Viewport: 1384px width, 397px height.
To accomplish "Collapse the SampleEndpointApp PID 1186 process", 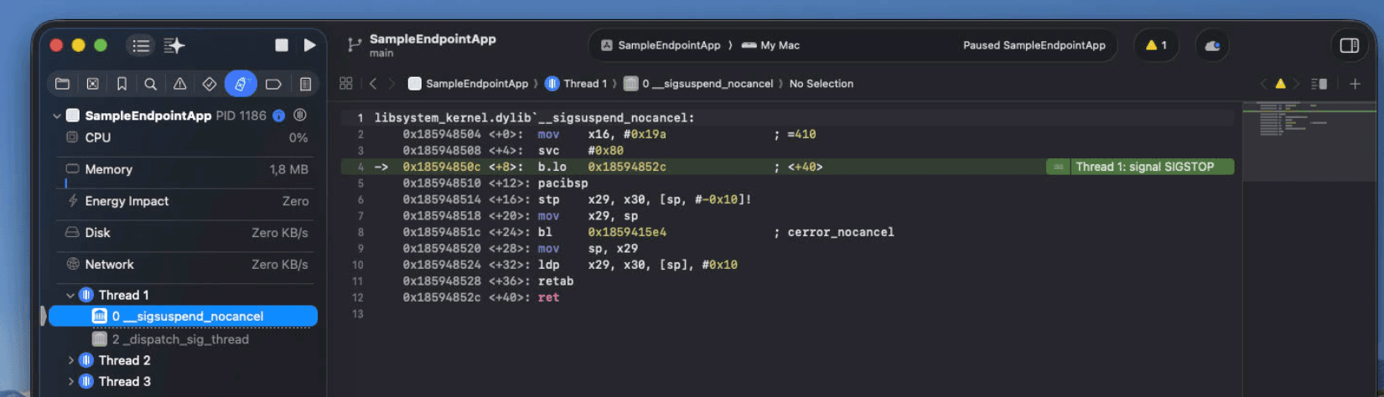I will (x=57, y=116).
